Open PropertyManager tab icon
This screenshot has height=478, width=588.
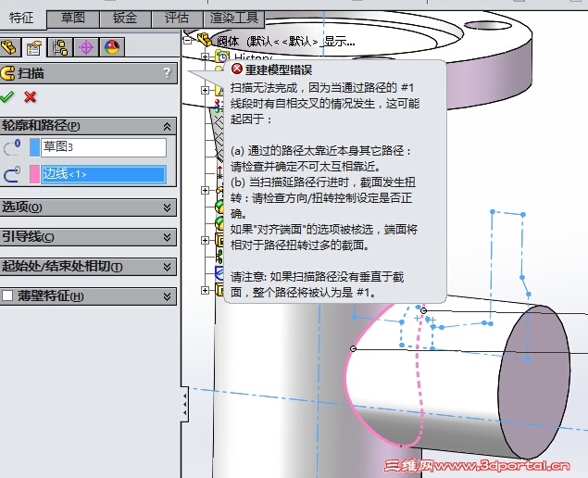coord(34,47)
